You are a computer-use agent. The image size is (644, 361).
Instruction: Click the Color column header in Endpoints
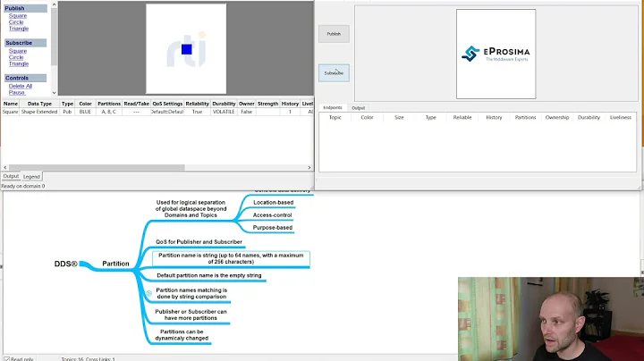[367, 117]
